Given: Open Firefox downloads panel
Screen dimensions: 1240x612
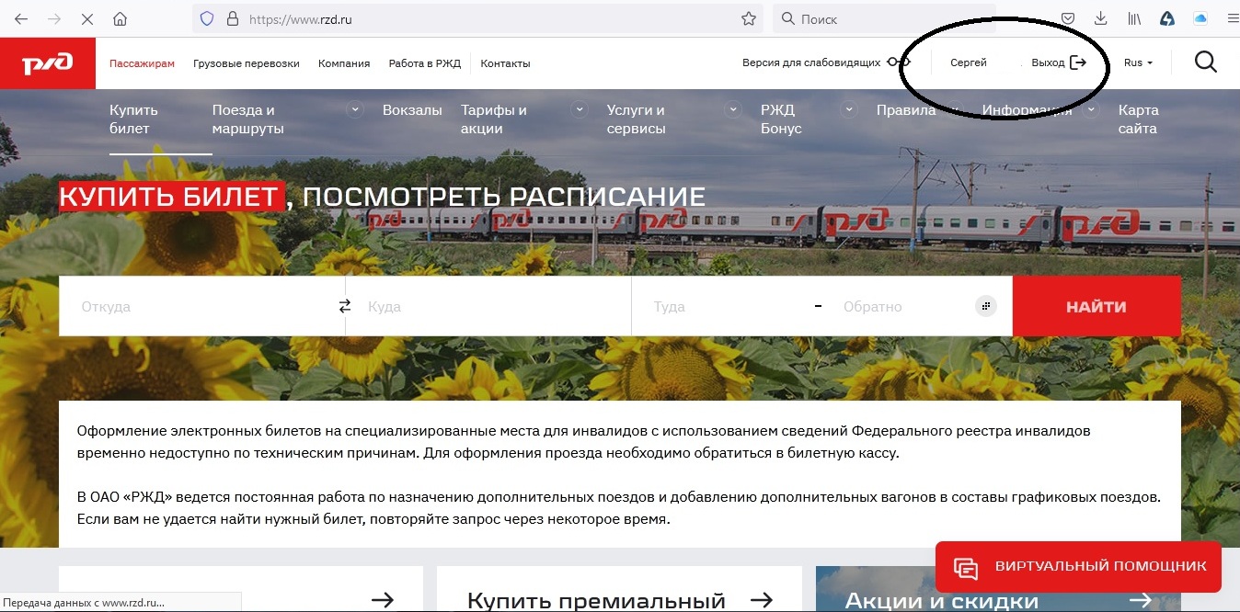Looking at the screenshot, I should pos(1100,18).
